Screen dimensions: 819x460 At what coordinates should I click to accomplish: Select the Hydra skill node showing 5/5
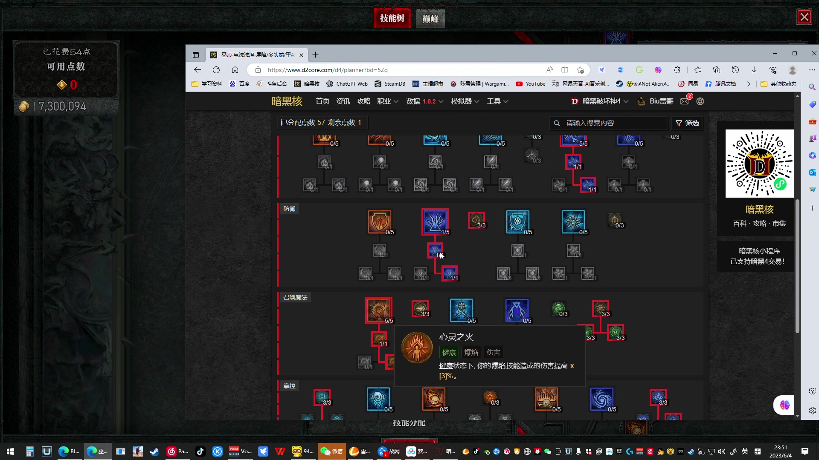[x=378, y=310]
